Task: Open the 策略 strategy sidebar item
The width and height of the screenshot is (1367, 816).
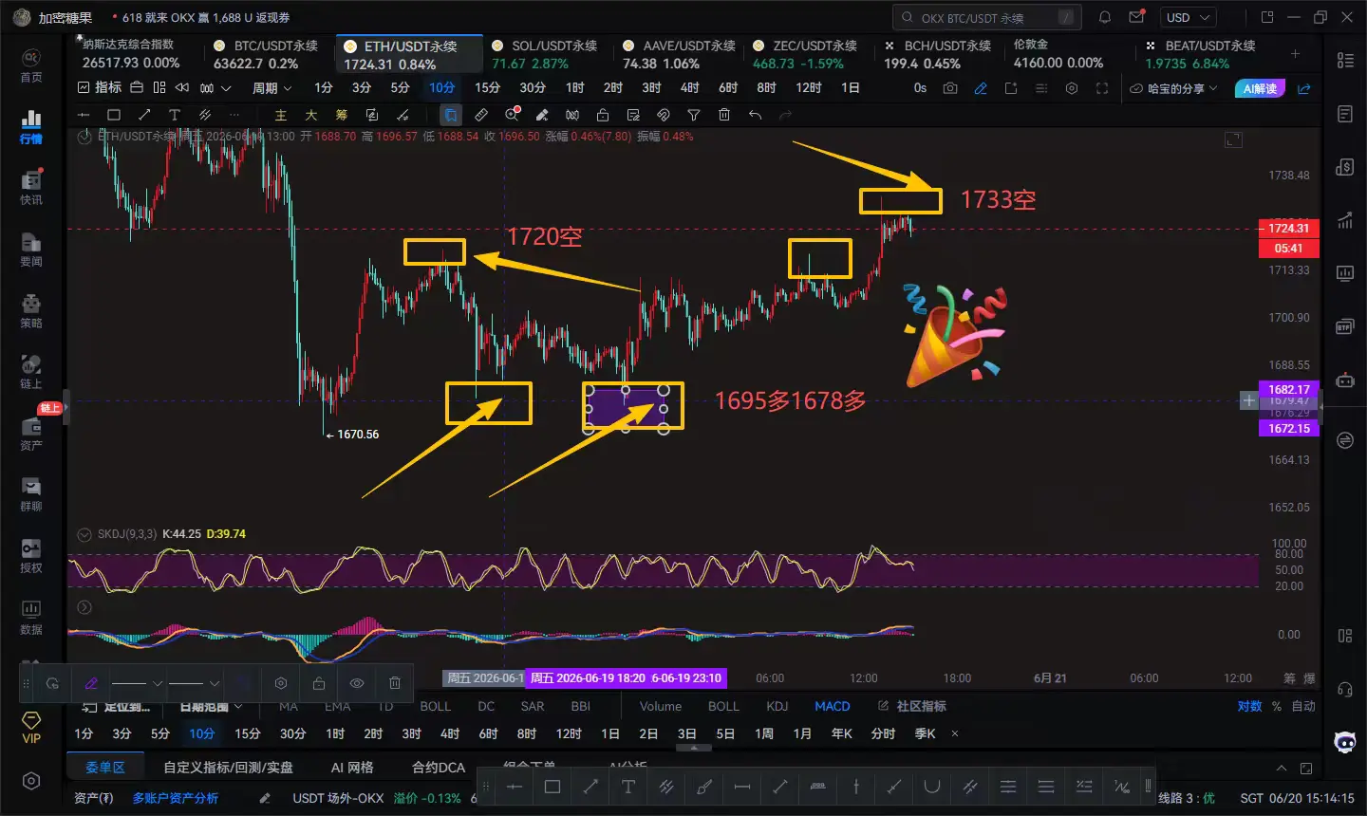Action: [31, 311]
